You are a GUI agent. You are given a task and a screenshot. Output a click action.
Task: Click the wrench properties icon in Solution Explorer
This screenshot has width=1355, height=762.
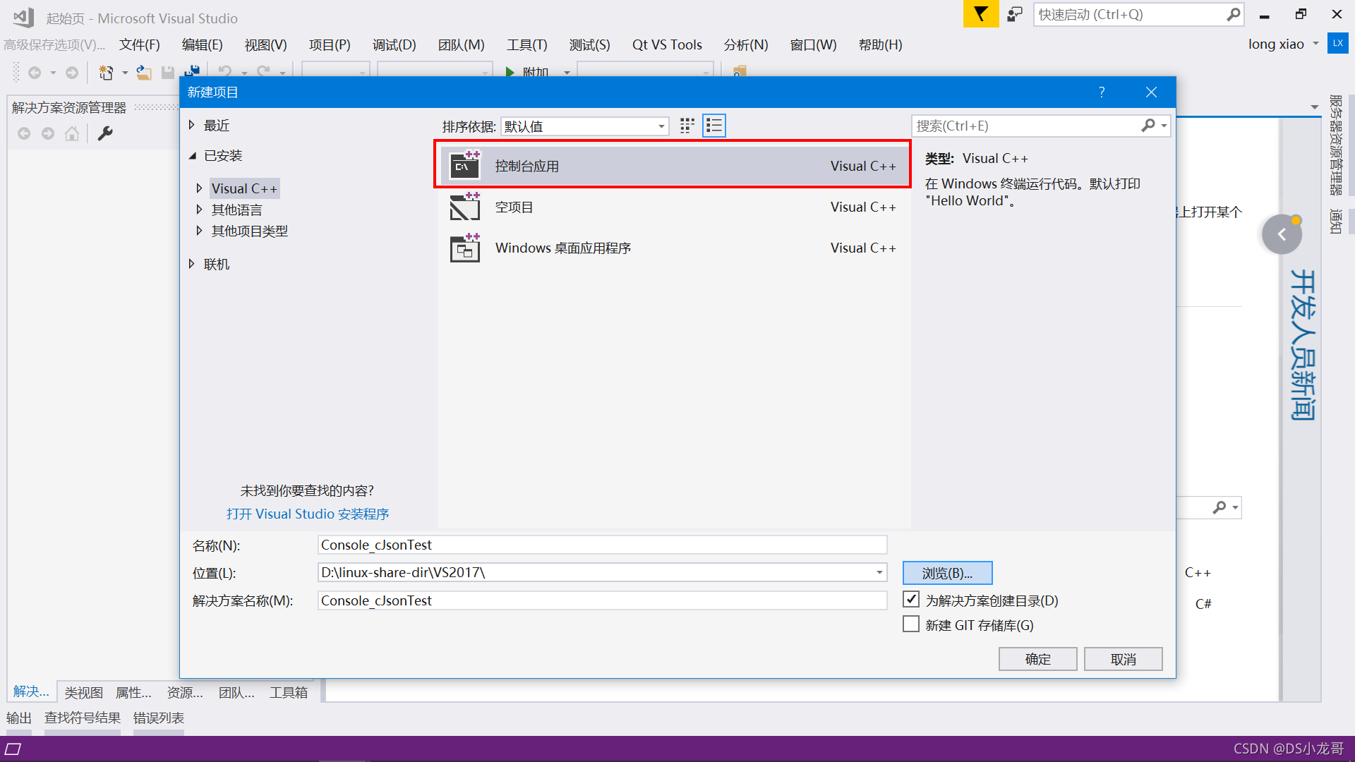pos(105,133)
